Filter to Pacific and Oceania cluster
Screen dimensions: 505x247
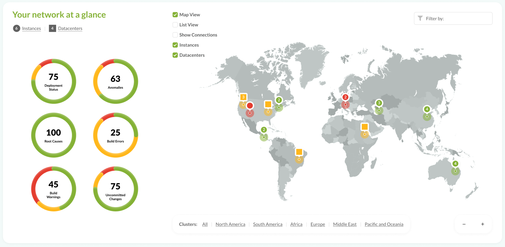384,224
